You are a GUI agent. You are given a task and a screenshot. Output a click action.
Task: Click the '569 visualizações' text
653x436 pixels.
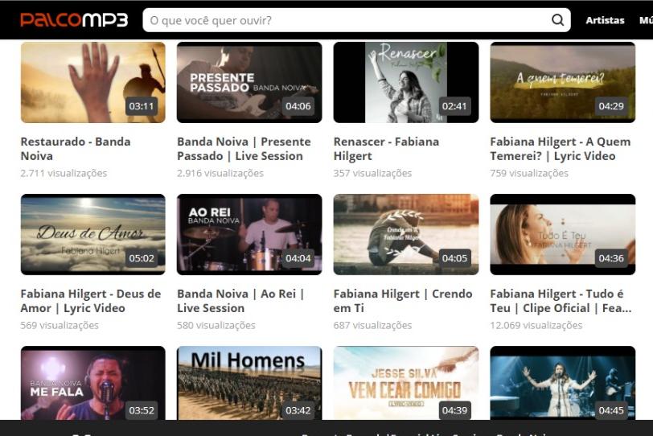(60, 325)
